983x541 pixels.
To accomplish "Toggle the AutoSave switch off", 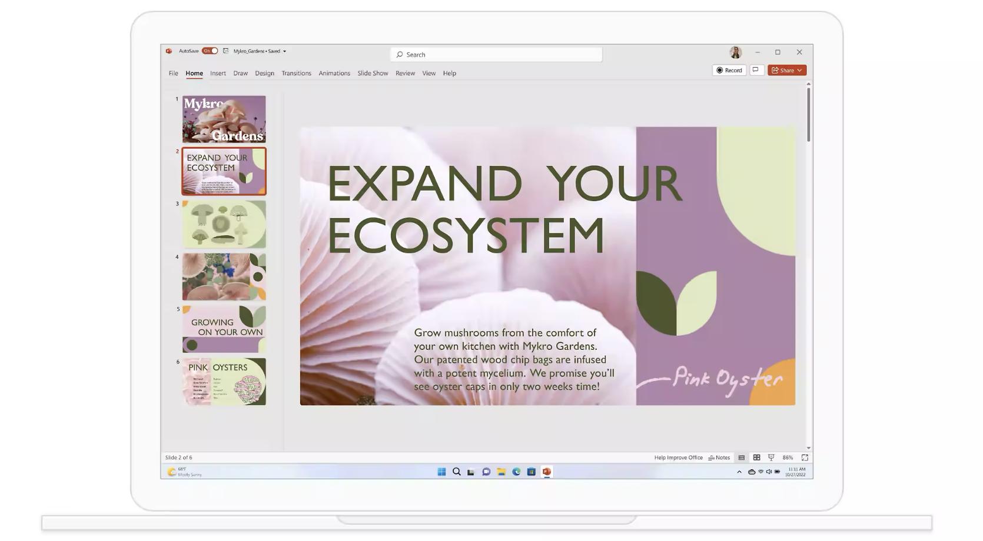I will pyautogui.click(x=210, y=51).
